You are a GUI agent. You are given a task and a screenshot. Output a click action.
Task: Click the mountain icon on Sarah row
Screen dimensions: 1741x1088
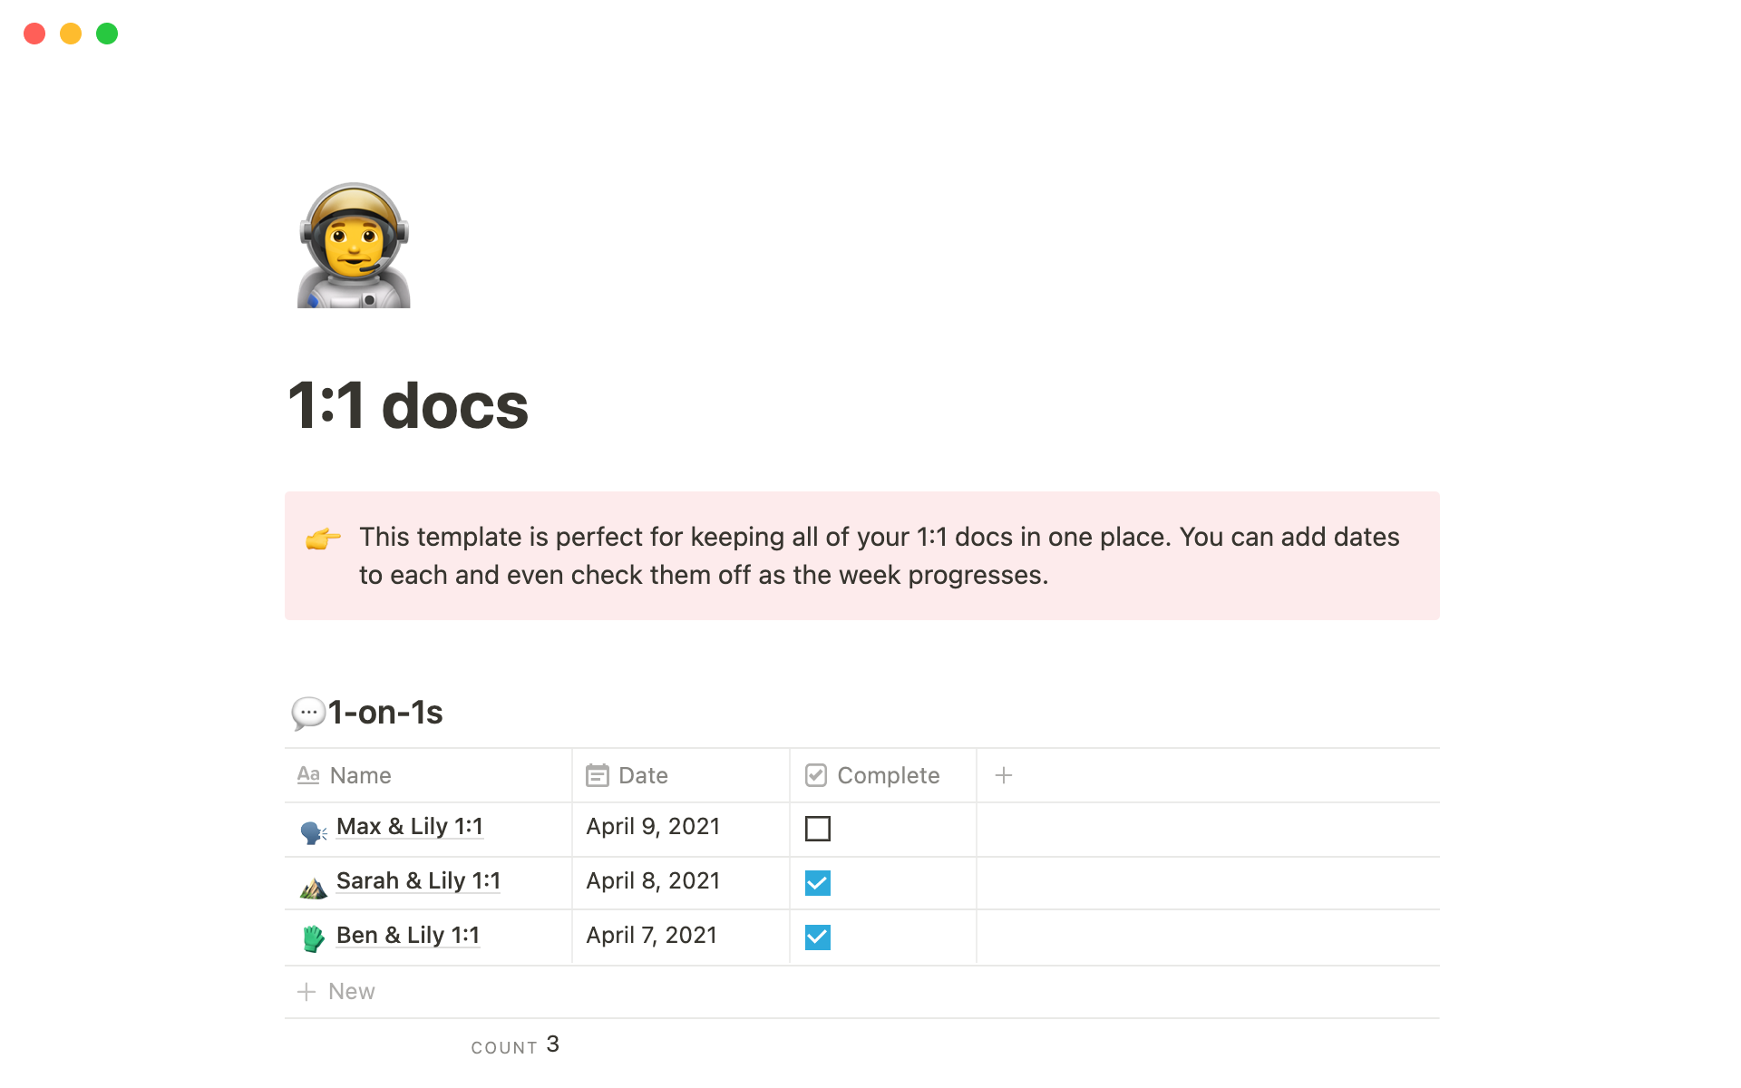click(313, 888)
